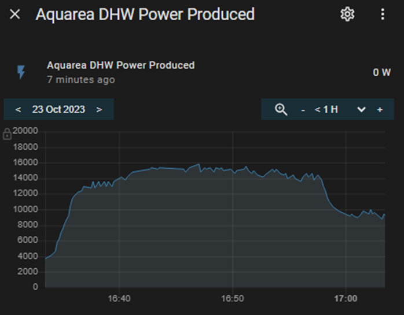Click the 16000 Y-axis label
Viewport: 404px width, 315px height.
click(x=25, y=162)
